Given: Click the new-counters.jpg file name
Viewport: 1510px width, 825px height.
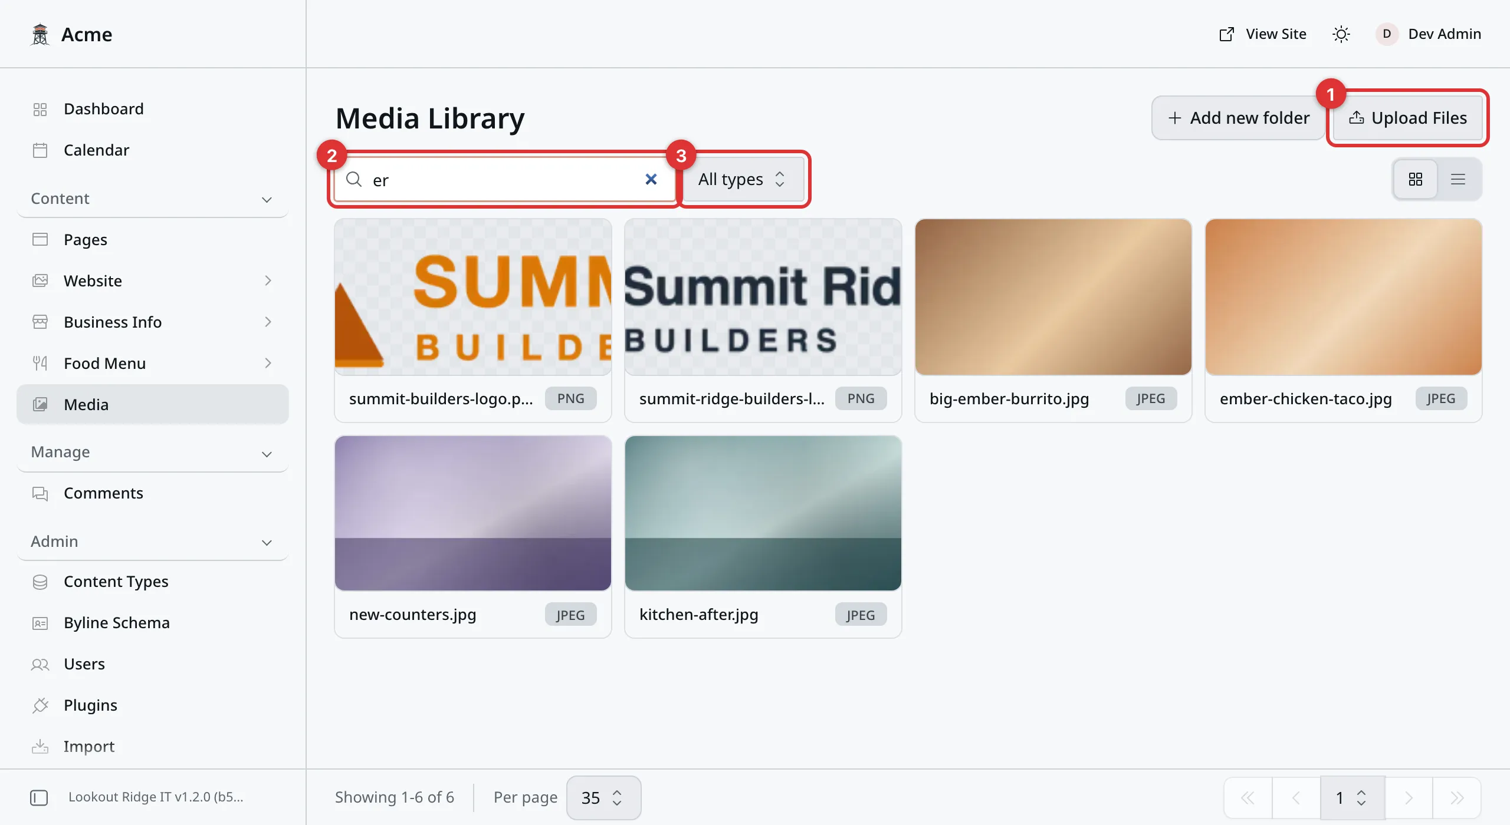Looking at the screenshot, I should (413, 614).
